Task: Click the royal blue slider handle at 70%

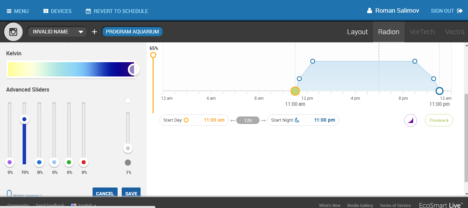Action: point(24,119)
